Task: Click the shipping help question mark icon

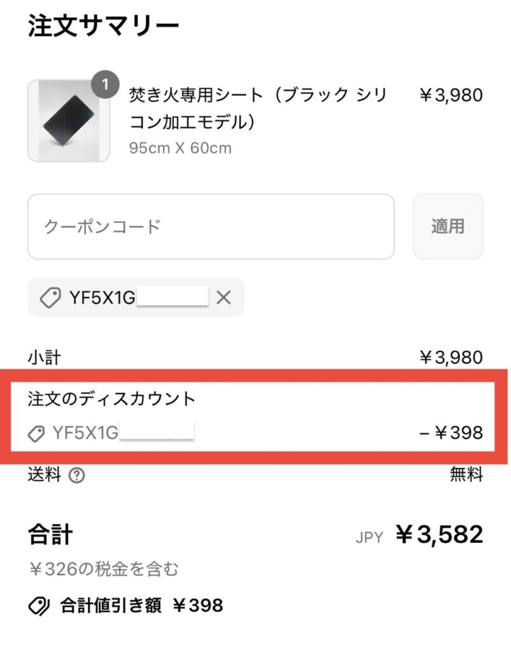Action: point(76,476)
